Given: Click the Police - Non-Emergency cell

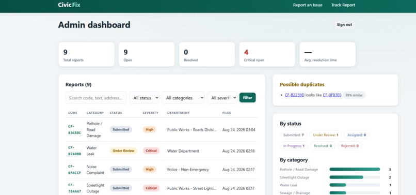Looking at the screenshot, I should pyautogui.click(x=188, y=170).
